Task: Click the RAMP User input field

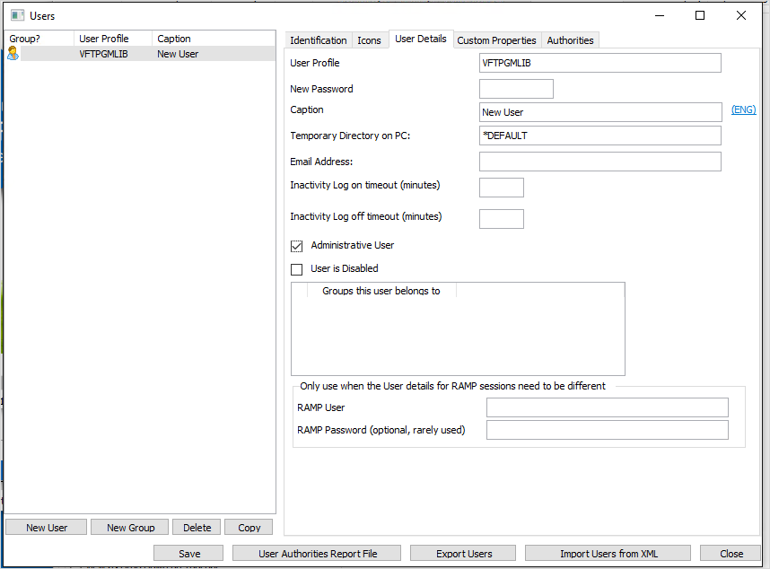Action: tap(608, 407)
